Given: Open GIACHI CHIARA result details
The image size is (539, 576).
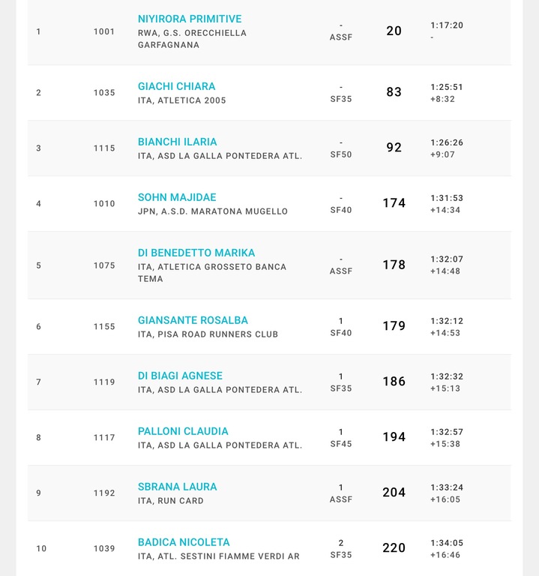Looking at the screenshot, I should pyautogui.click(x=176, y=86).
